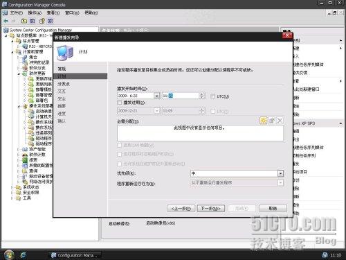This screenshot has height=260, width=346.
Task: Select the 系统状态 folder icon in tree
Action: [19, 187]
